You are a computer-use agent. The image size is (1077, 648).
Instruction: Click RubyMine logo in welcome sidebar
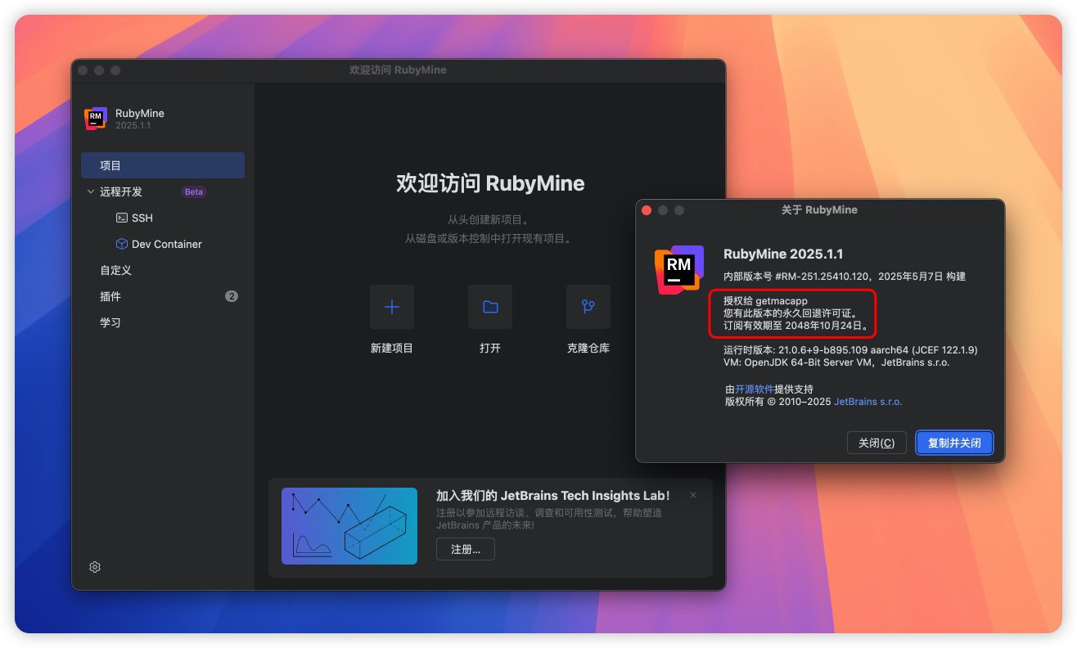click(96, 119)
